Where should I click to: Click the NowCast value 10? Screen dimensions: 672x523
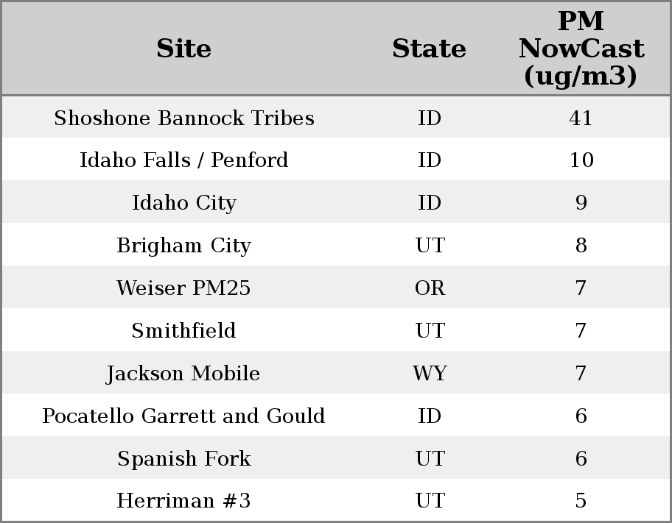coord(581,160)
